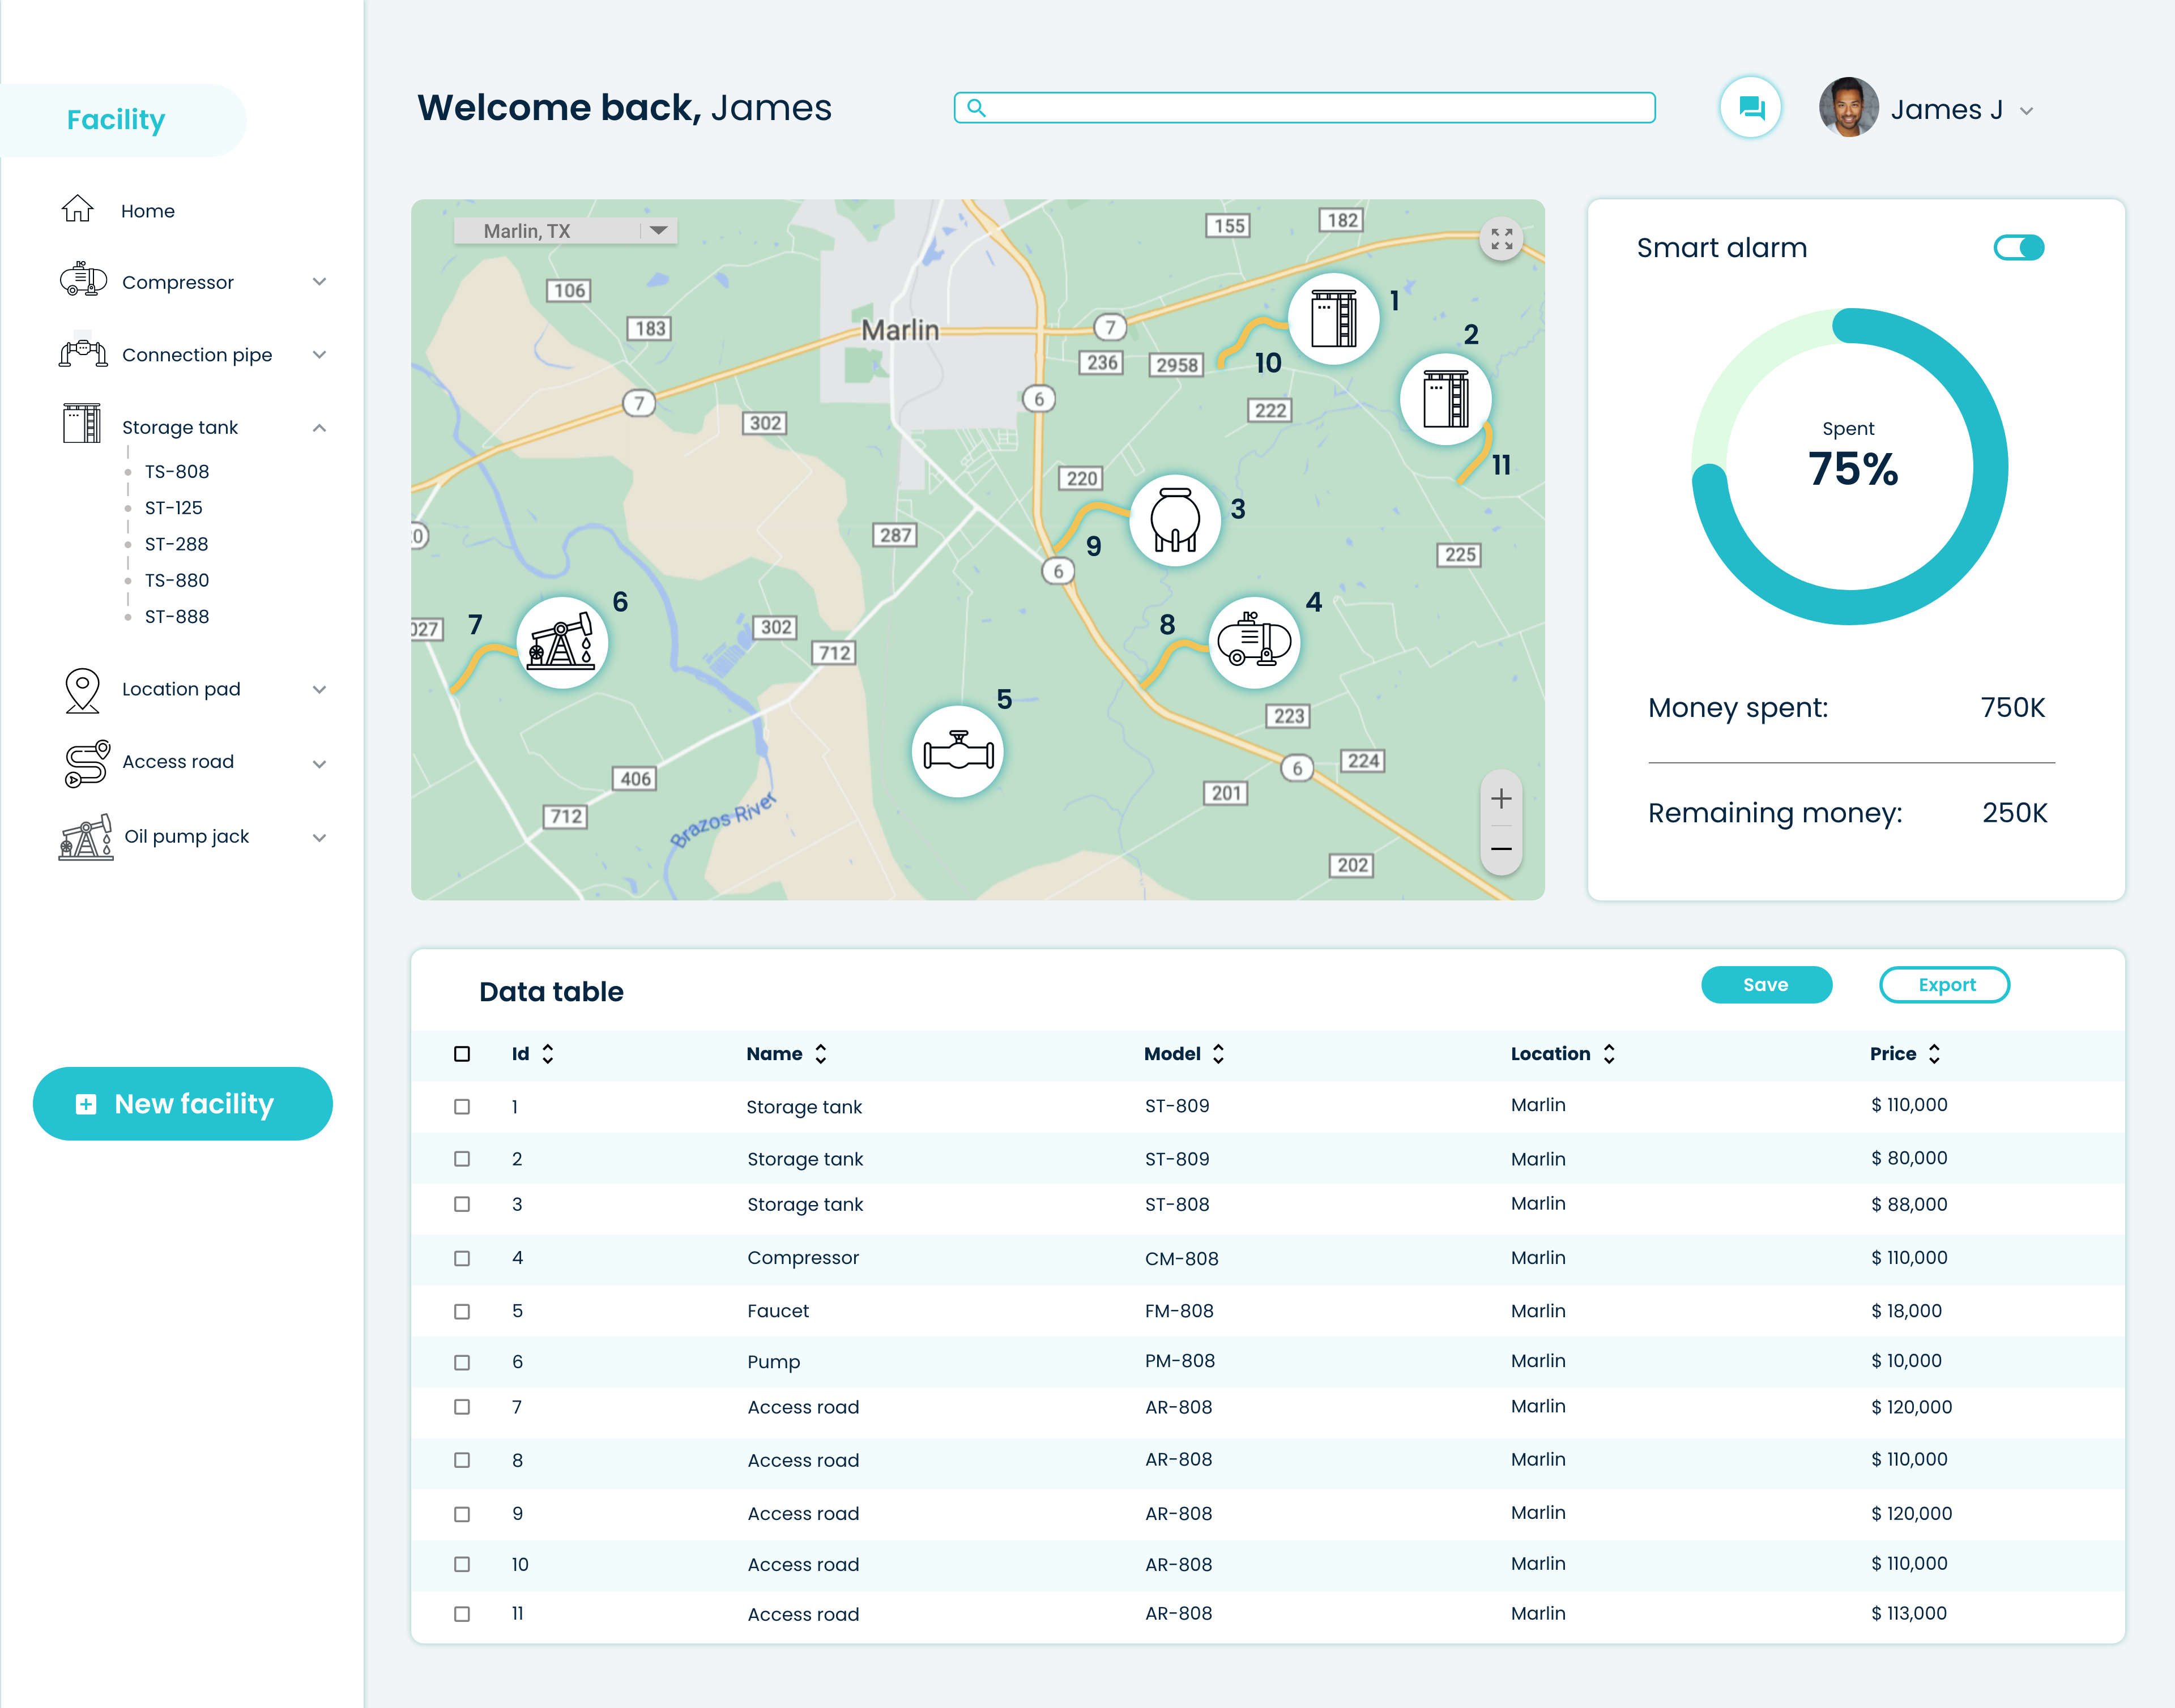
Task: Open the Home menu item
Action: click(147, 211)
